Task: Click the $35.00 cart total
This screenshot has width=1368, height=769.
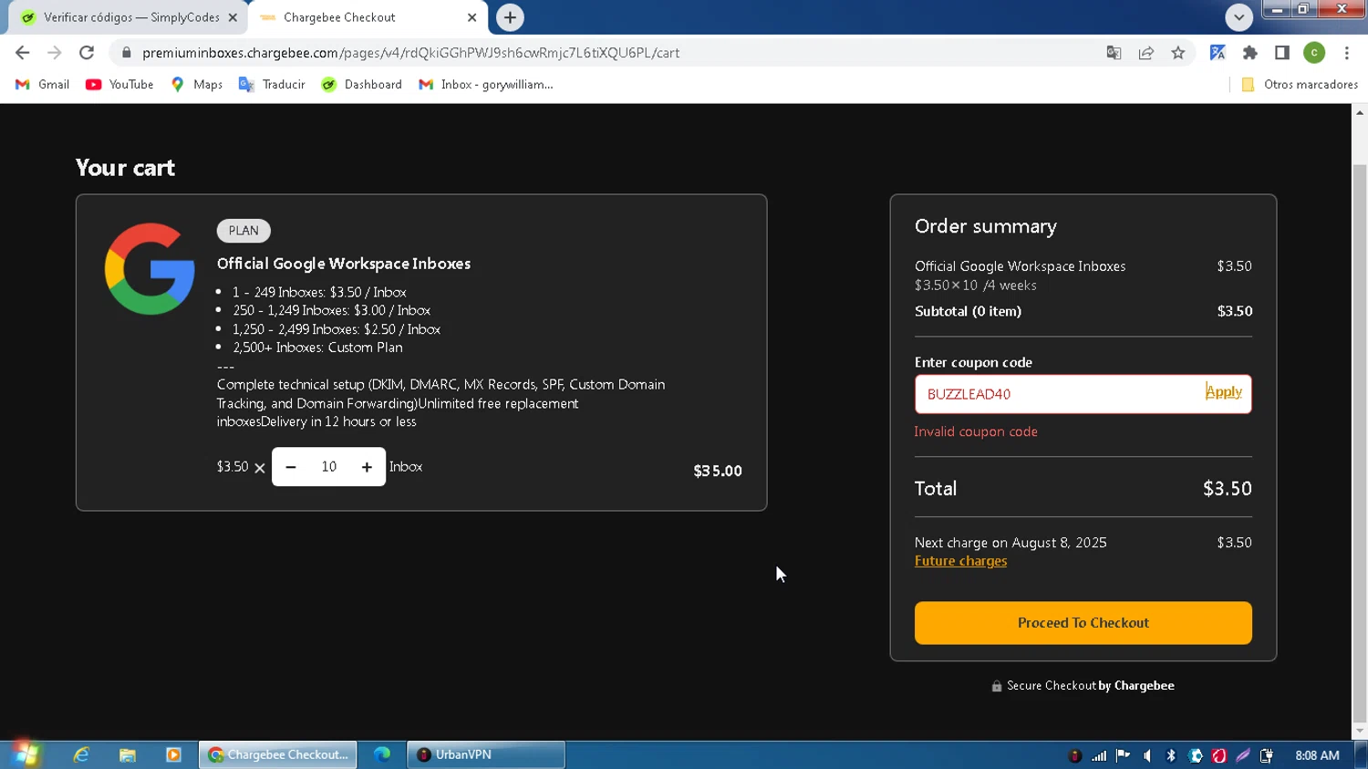Action: click(718, 471)
